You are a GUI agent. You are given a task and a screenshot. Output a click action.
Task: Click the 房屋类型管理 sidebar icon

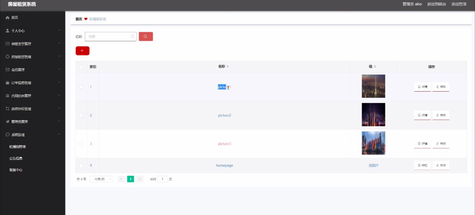(x=7, y=44)
